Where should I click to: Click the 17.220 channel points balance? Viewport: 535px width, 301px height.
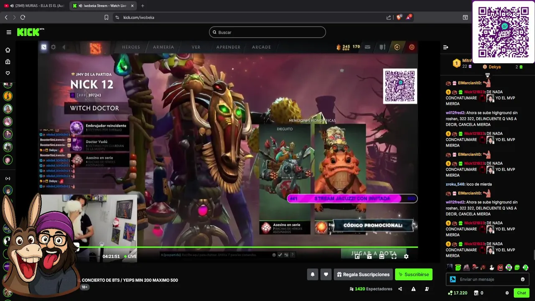457,293
